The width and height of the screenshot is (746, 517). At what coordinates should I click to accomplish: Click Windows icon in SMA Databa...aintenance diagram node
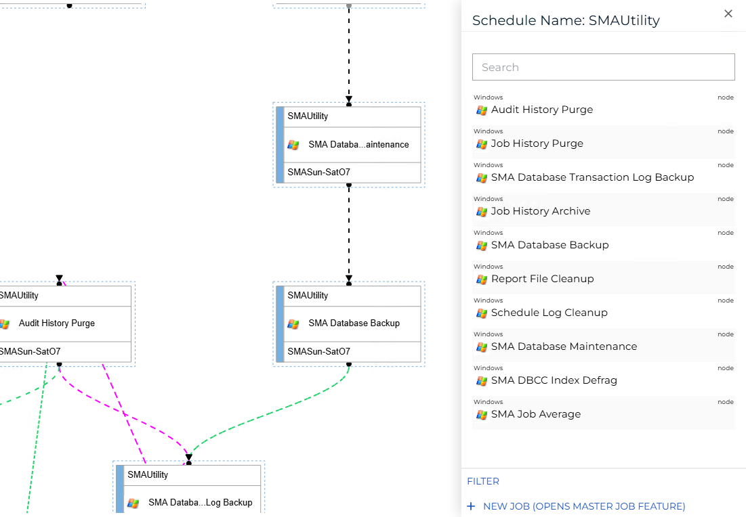pyautogui.click(x=293, y=145)
